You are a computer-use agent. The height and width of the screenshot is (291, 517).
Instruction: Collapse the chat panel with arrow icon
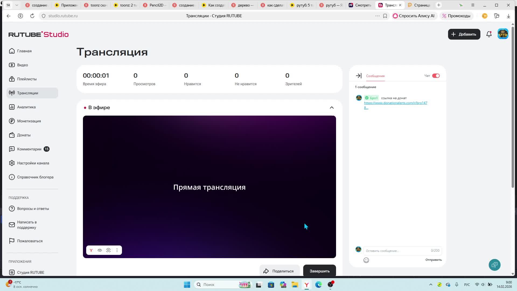click(x=358, y=76)
